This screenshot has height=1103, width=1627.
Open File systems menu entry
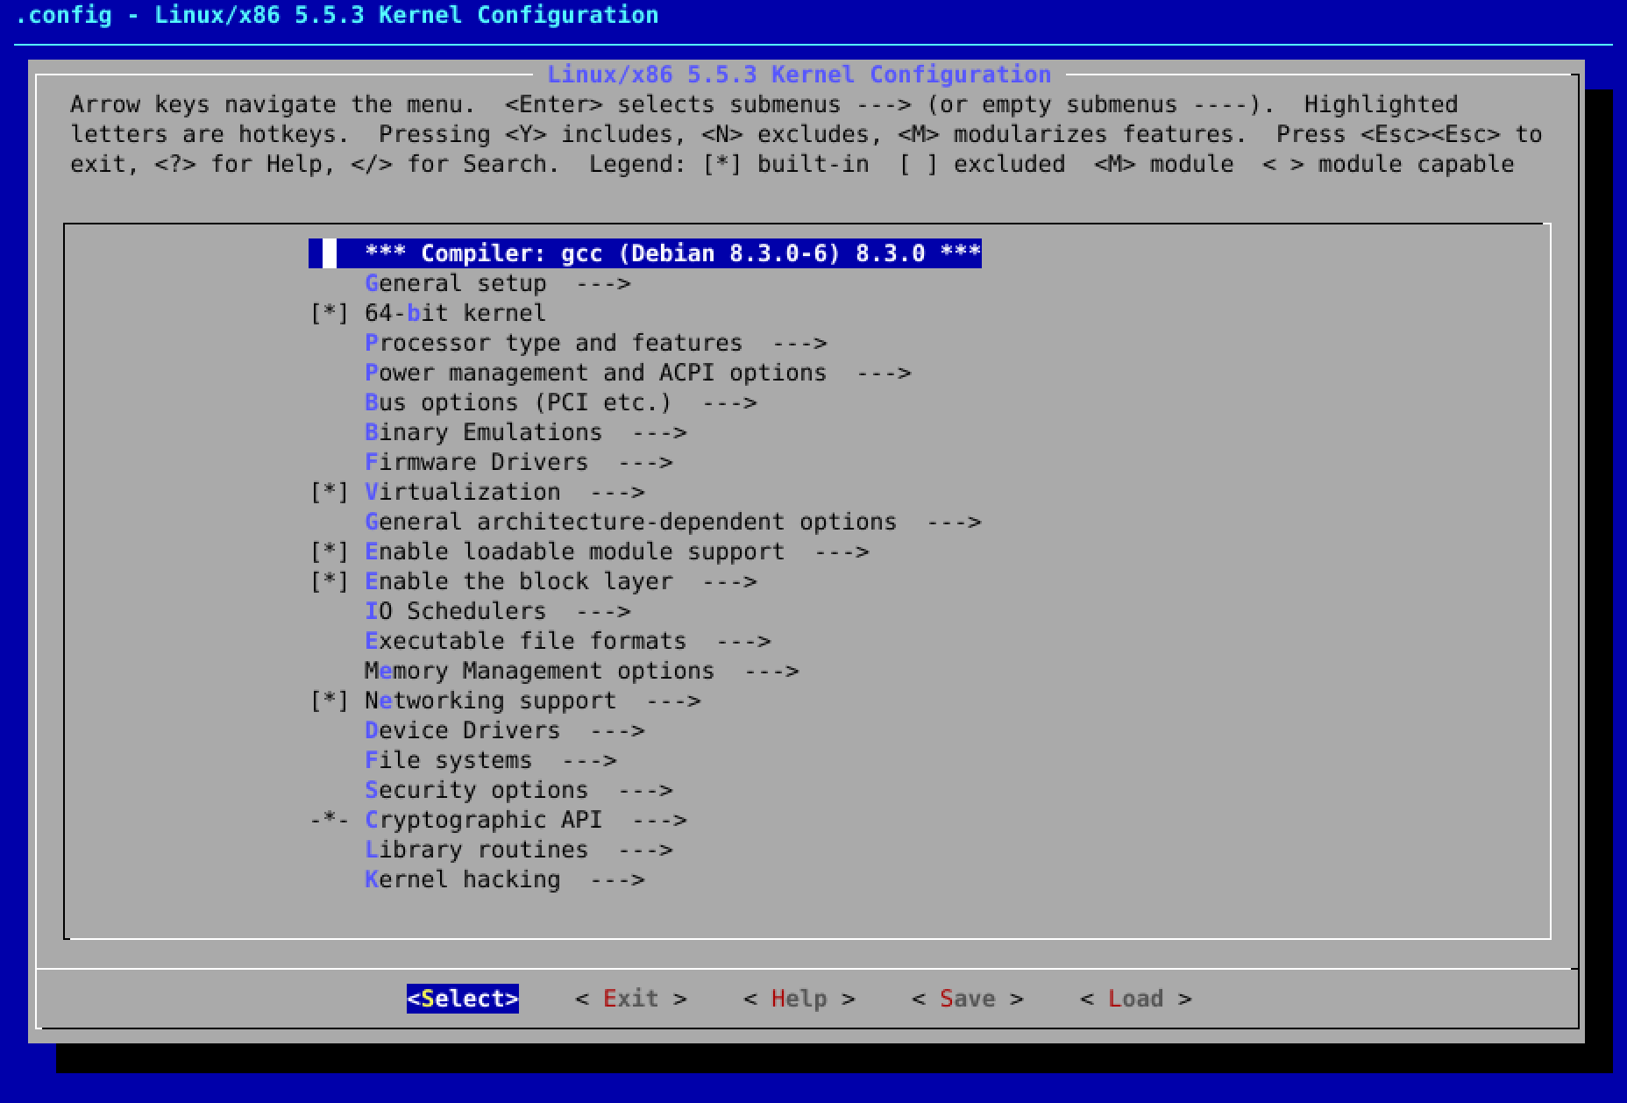pyautogui.click(x=490, y=760)
